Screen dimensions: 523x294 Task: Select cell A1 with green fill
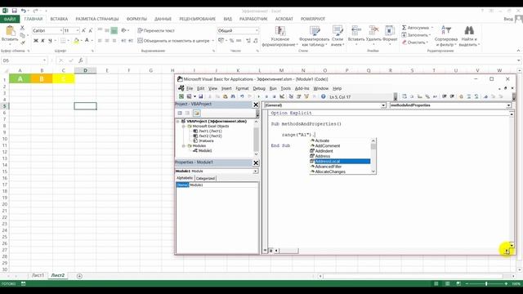(20, 79)
